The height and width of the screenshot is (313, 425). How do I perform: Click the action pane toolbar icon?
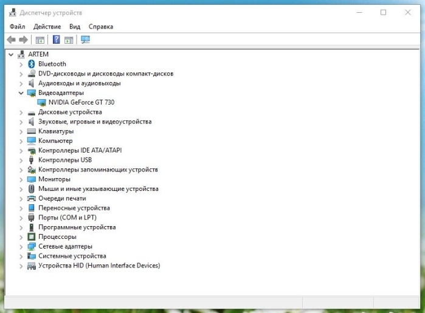[x=69, y=40]
